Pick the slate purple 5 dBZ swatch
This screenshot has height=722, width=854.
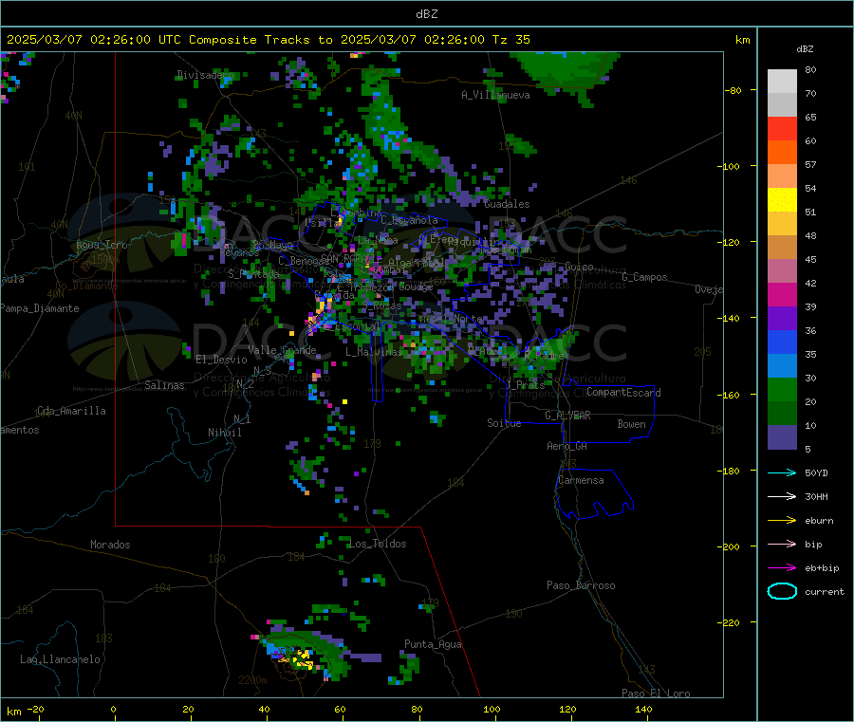pos(782,437)
